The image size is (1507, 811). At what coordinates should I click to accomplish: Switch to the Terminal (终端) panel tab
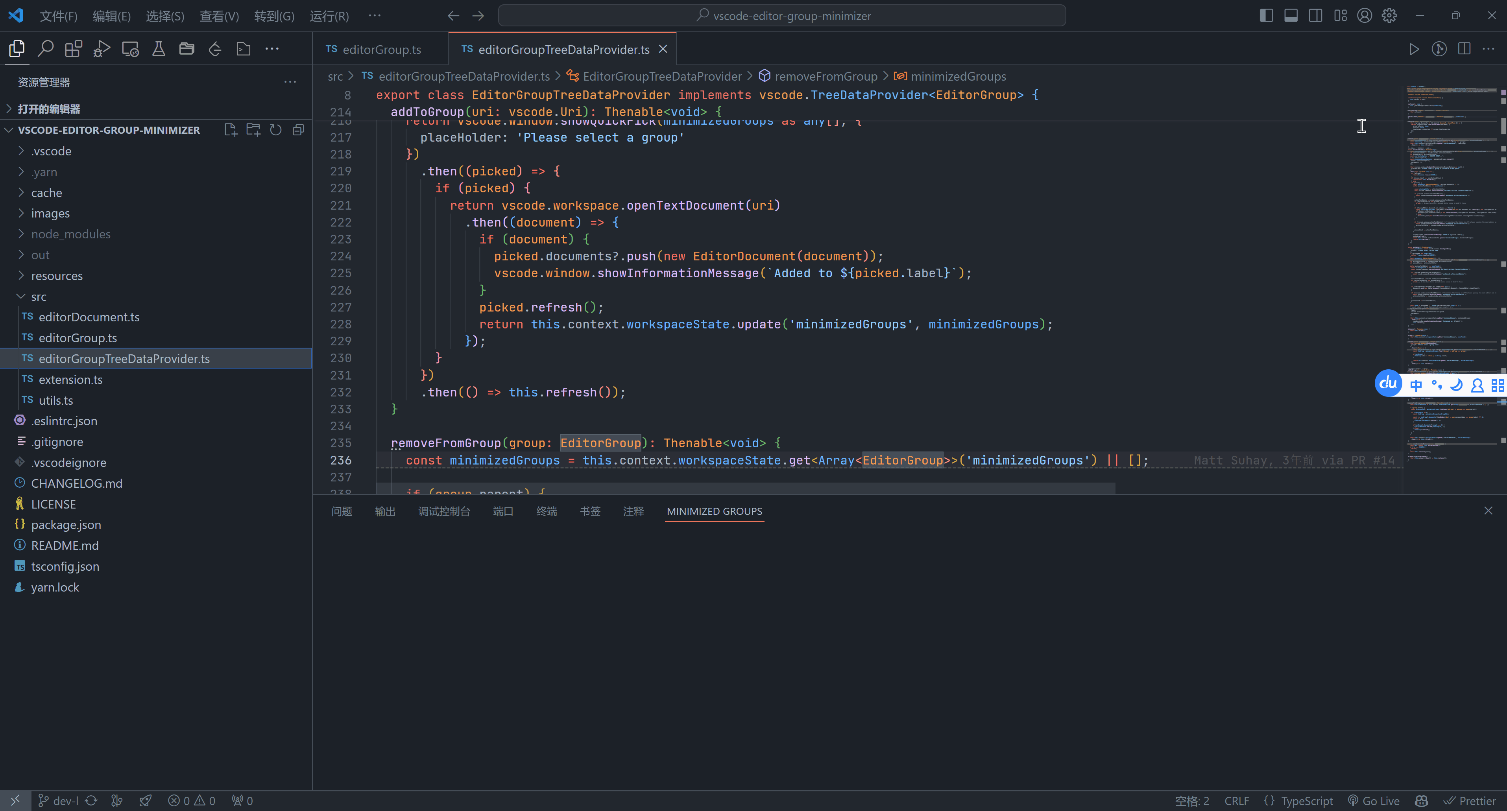coord(547,511)
